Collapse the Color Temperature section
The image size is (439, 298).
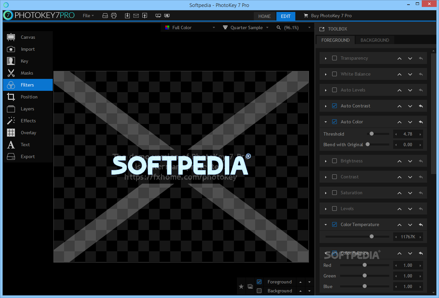(326, 225)
